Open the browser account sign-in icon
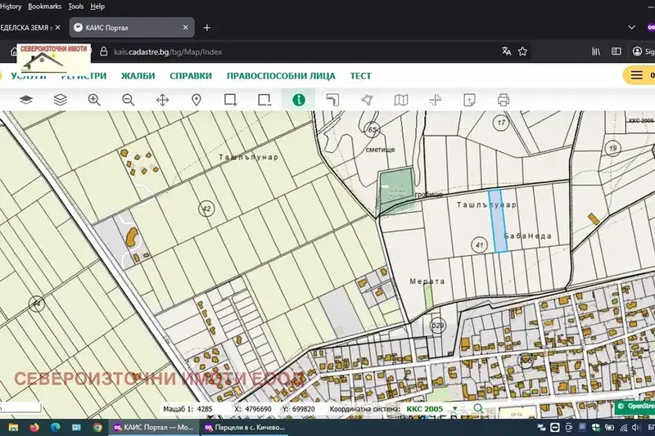655x436 pixels. 637,52
